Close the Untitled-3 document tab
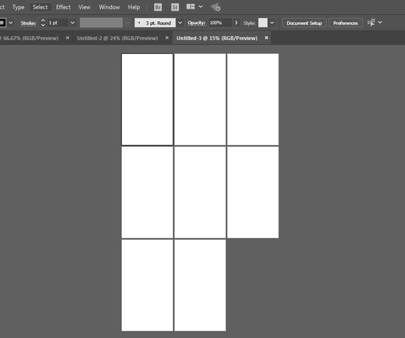The height and width of the screenshot is (338, 405). [x=267, y=38]
